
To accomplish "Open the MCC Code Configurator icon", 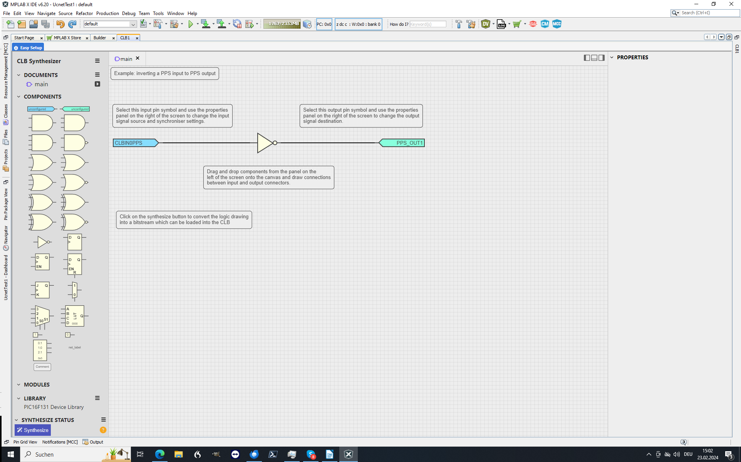I will [x=557, y=24].
